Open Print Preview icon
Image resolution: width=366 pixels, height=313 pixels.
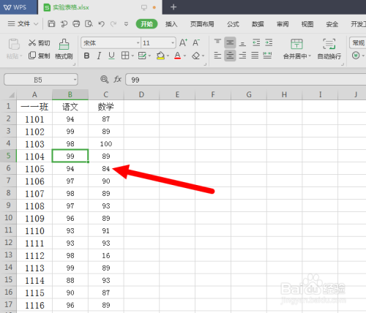(x=89, y=24)
